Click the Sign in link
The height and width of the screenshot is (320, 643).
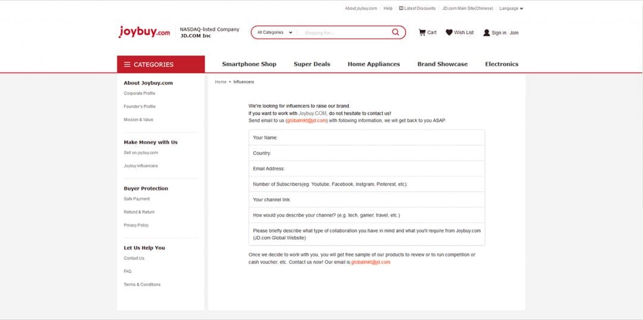499,33
